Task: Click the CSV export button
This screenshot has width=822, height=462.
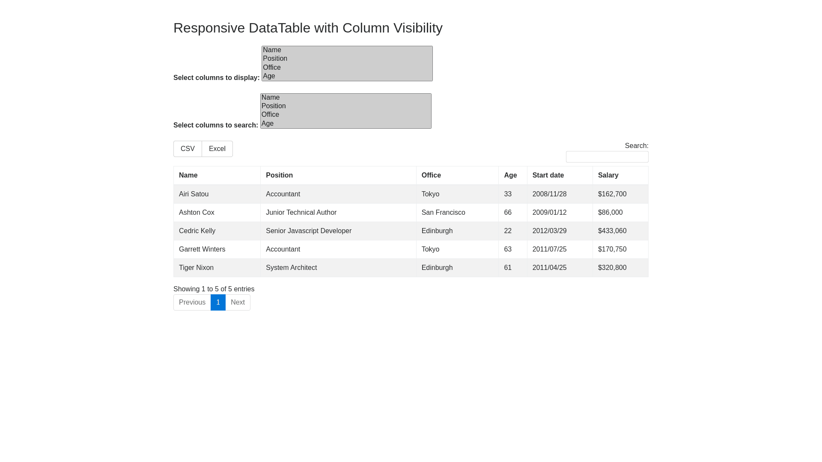Action: pos(188,149)
